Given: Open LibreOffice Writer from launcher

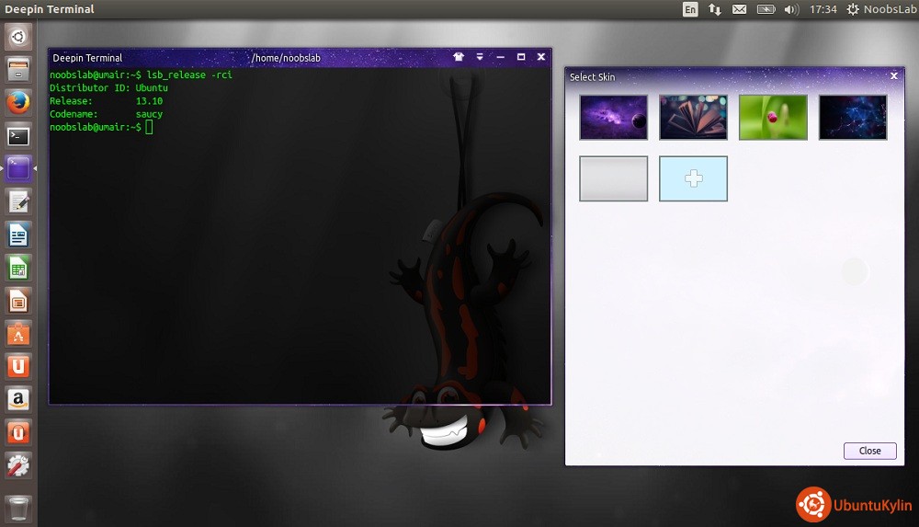Looking at the screenshot, I should (x=18, y=235).
